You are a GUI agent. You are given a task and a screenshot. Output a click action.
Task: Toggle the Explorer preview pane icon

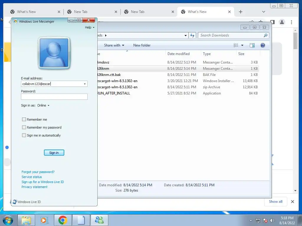pyautogui.click(x=252, y=45)
